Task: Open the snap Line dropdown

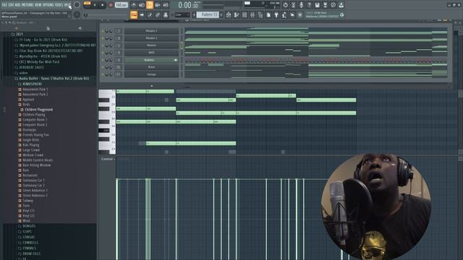Action: [x=182, y=14]
